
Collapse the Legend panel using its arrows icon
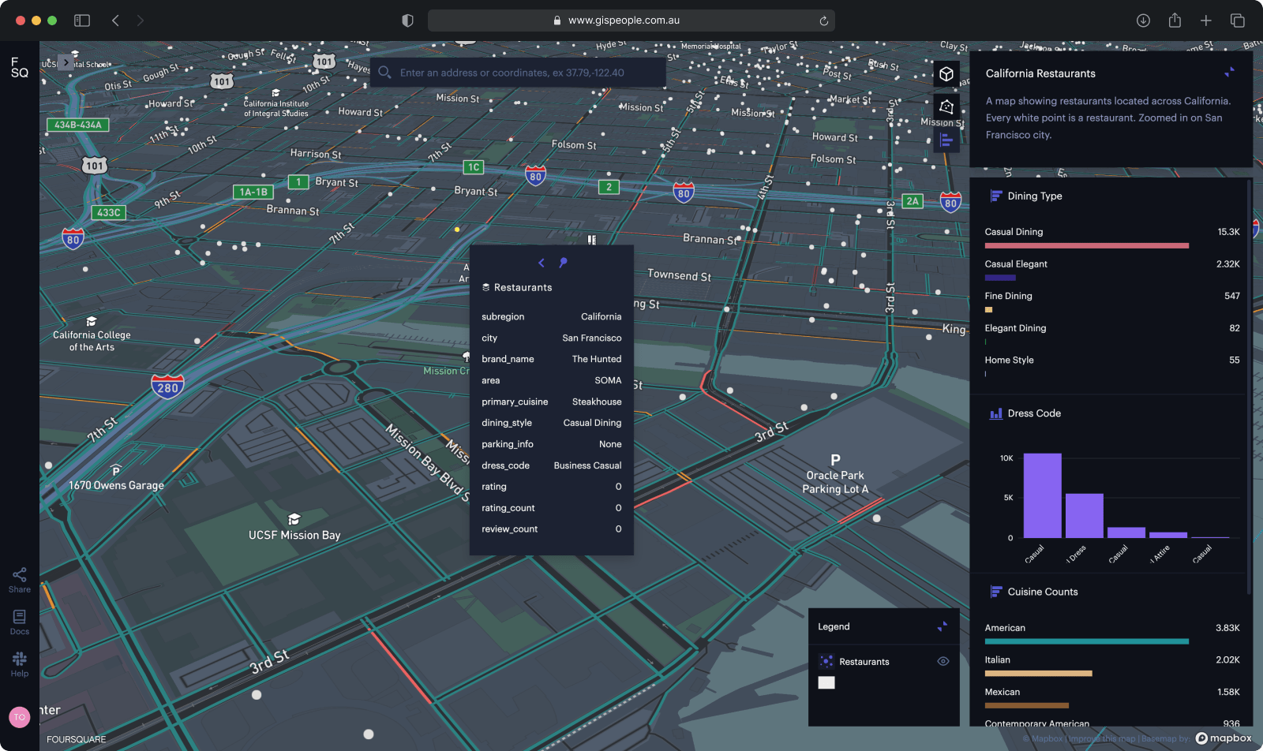coord(942,626)
